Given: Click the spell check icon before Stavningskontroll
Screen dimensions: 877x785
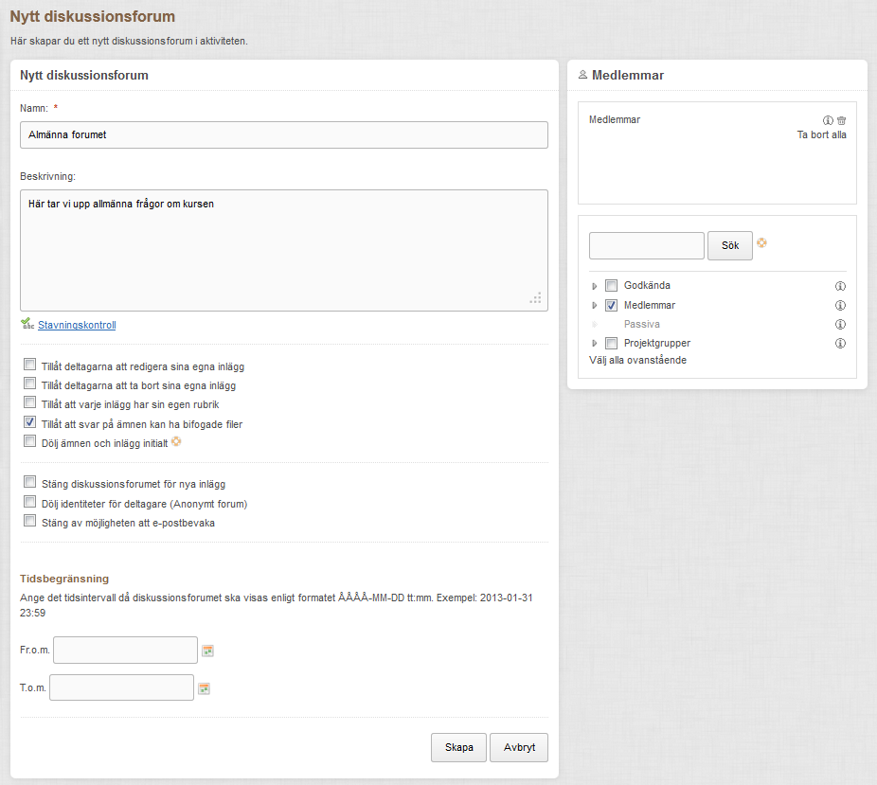Looking at the screenshot, I should click(27, 324).
